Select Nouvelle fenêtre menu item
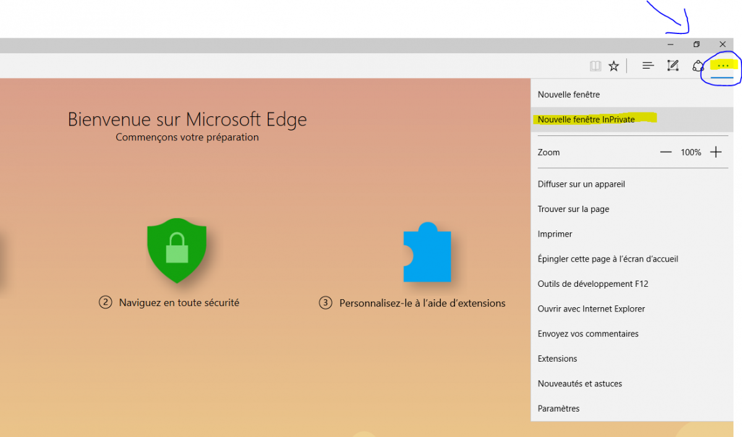The image size is (742, 437). coord(569,95)
